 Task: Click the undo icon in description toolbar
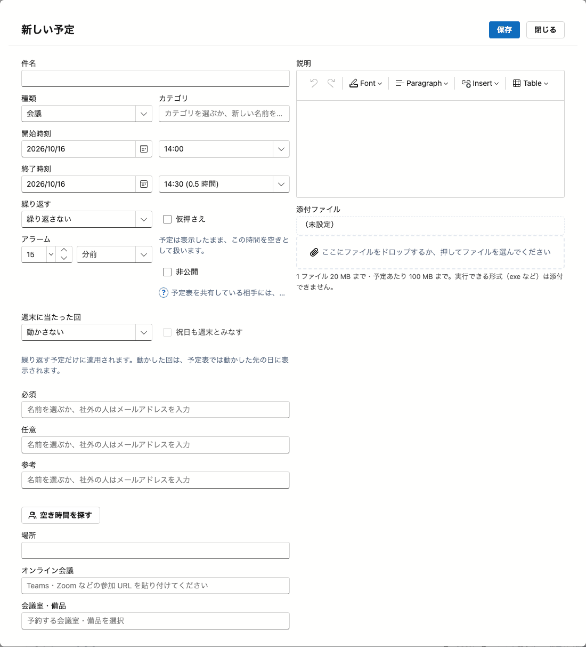(314, 83)
